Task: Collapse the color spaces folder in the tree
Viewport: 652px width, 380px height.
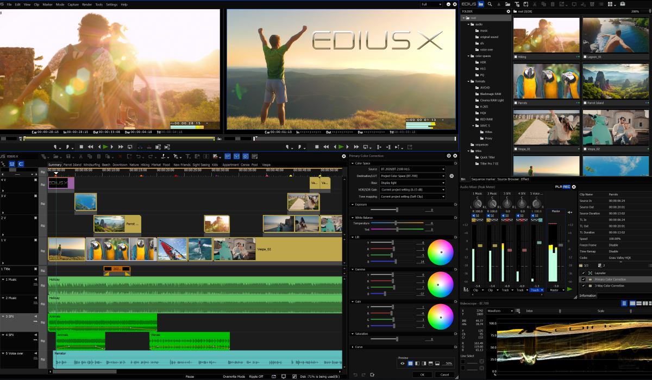Action: click(467, 56)
